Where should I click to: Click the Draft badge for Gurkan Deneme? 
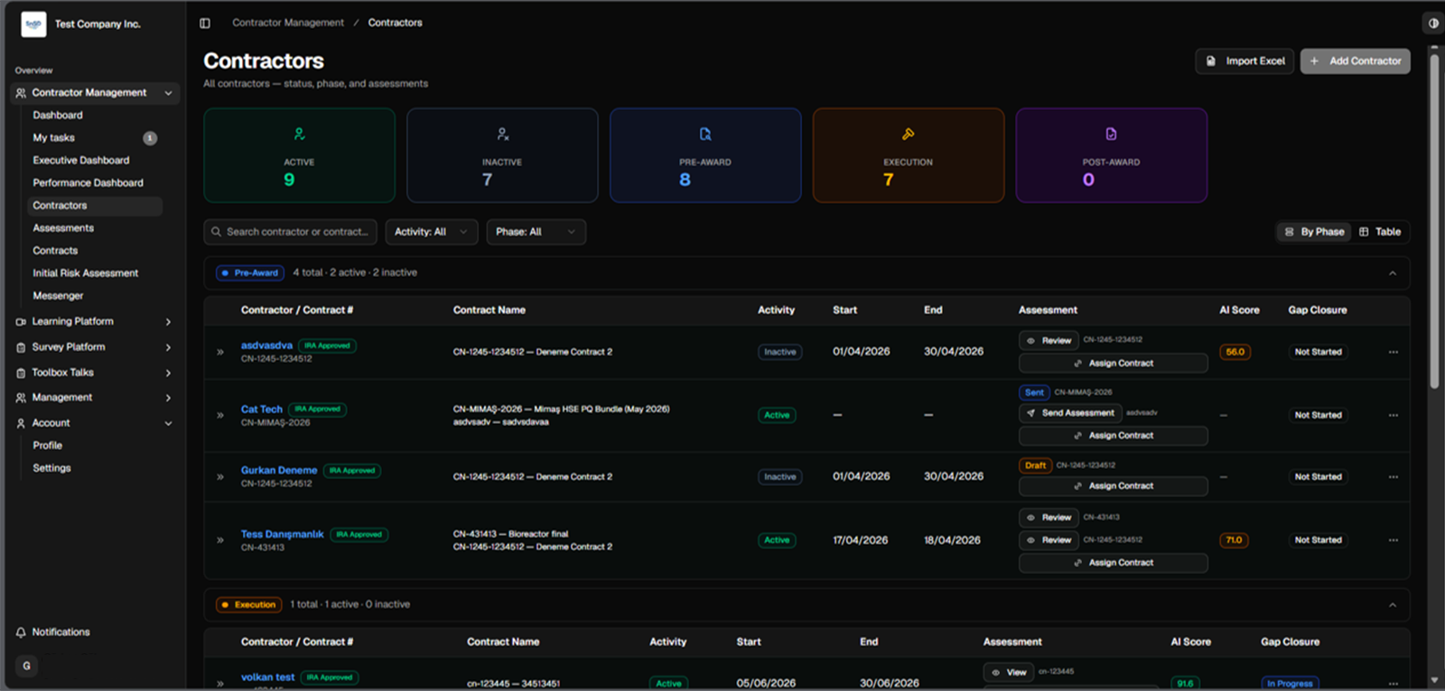pyautogui.click(x=1035, y=465)
